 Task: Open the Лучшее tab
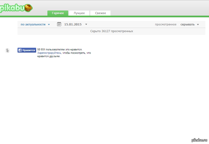79,13
